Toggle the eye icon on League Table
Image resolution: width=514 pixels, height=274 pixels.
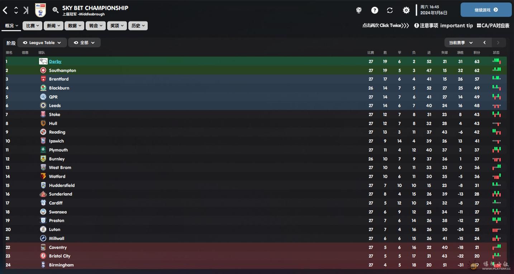click(x=25, y=43)
